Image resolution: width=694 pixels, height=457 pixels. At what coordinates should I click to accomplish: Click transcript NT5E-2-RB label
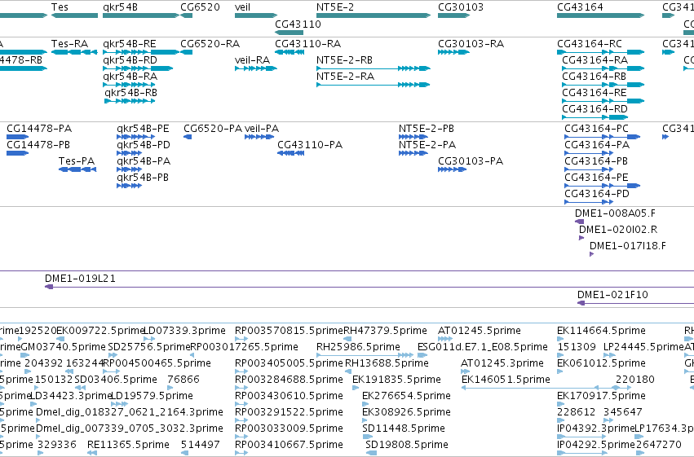(x=344, y=60)
